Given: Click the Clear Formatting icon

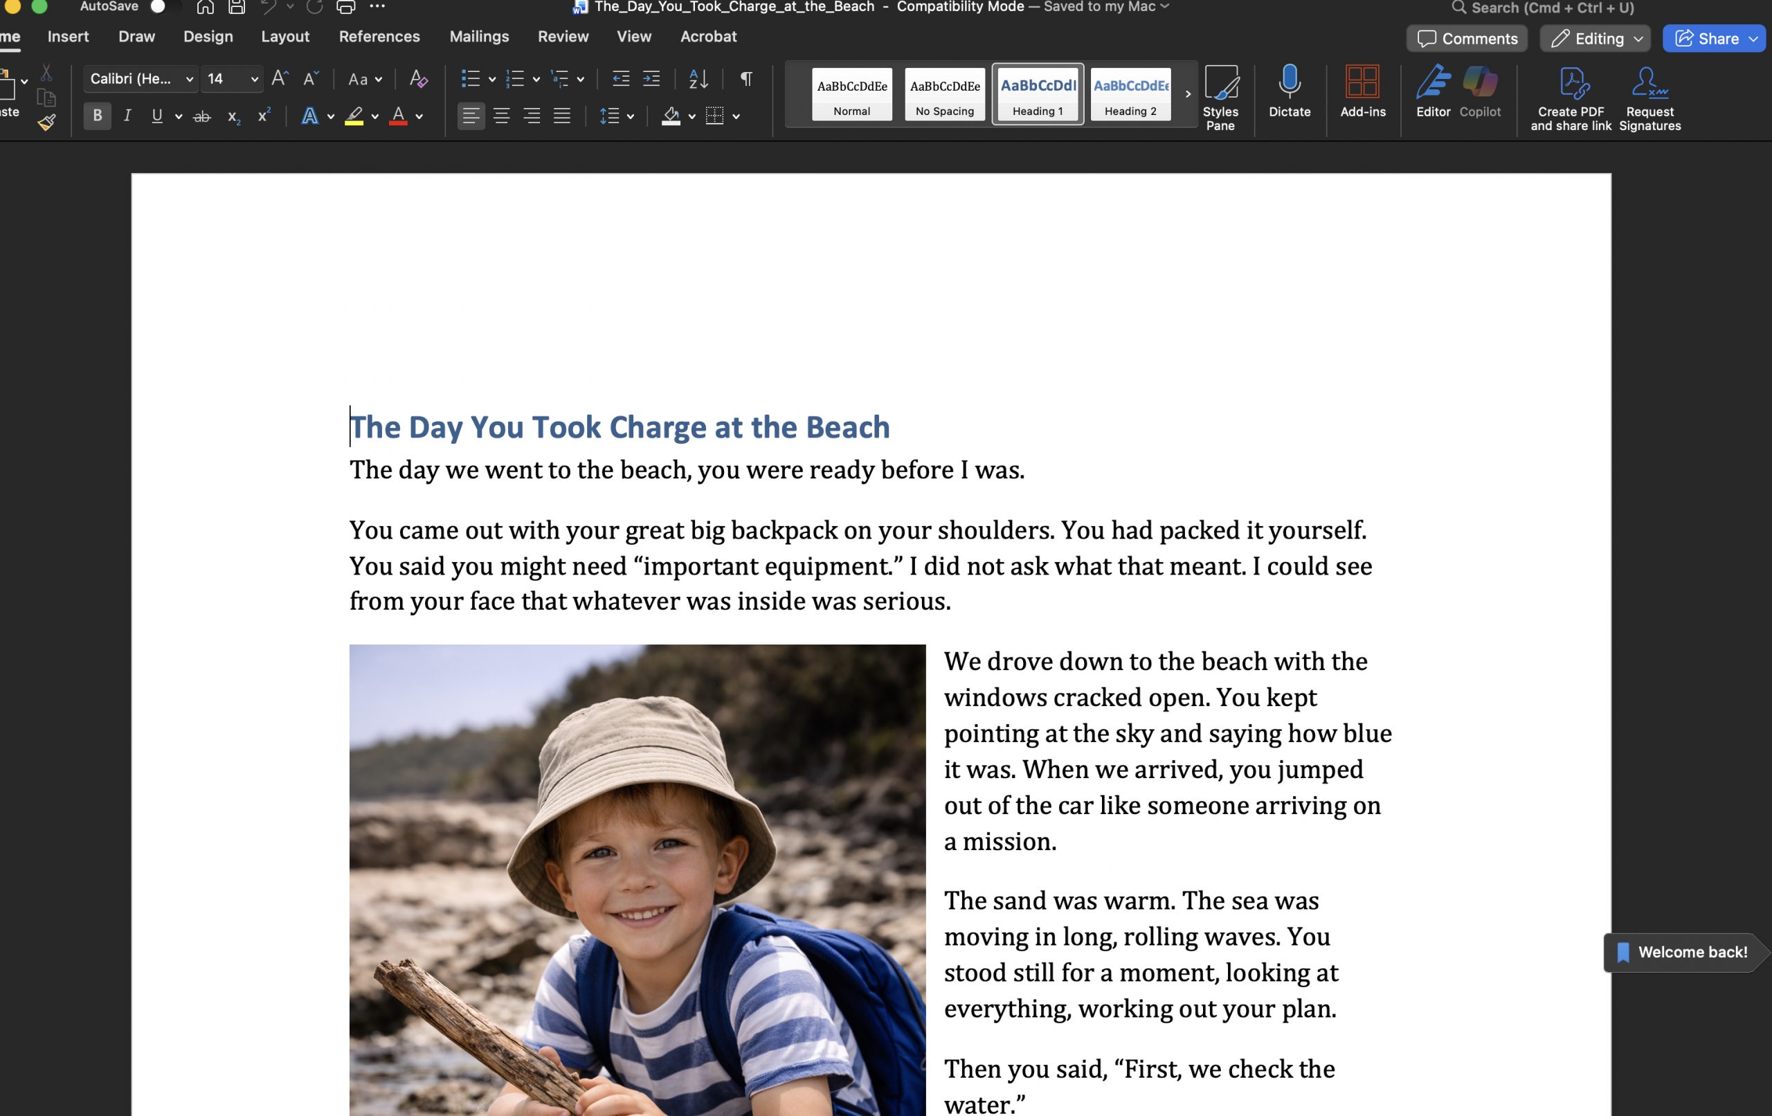Looking at the screenshot, I should 418,79.
